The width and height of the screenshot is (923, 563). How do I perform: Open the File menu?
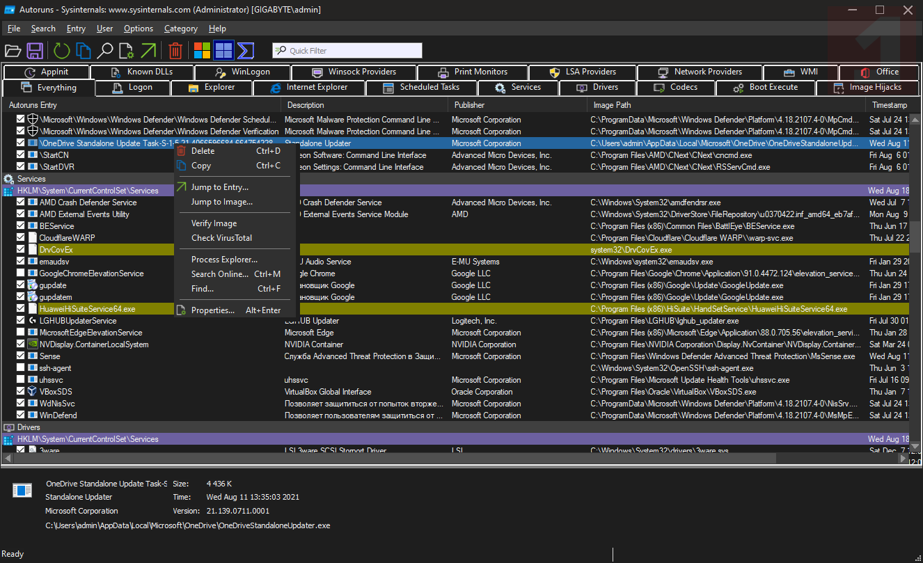(x=14, y=29)
